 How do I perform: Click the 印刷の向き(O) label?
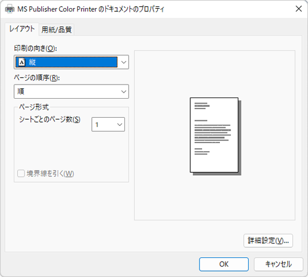tap(35, 48)
